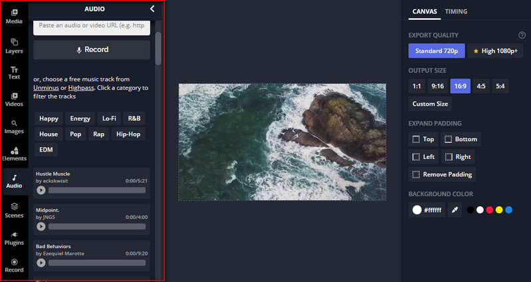Collapse the Audio panel with the chevron
Screen dimensions: 531x282
[152, 9]
